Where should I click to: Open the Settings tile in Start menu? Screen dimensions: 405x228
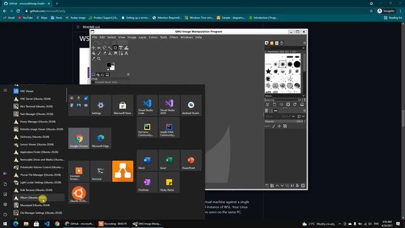click(x=101, y=105)
